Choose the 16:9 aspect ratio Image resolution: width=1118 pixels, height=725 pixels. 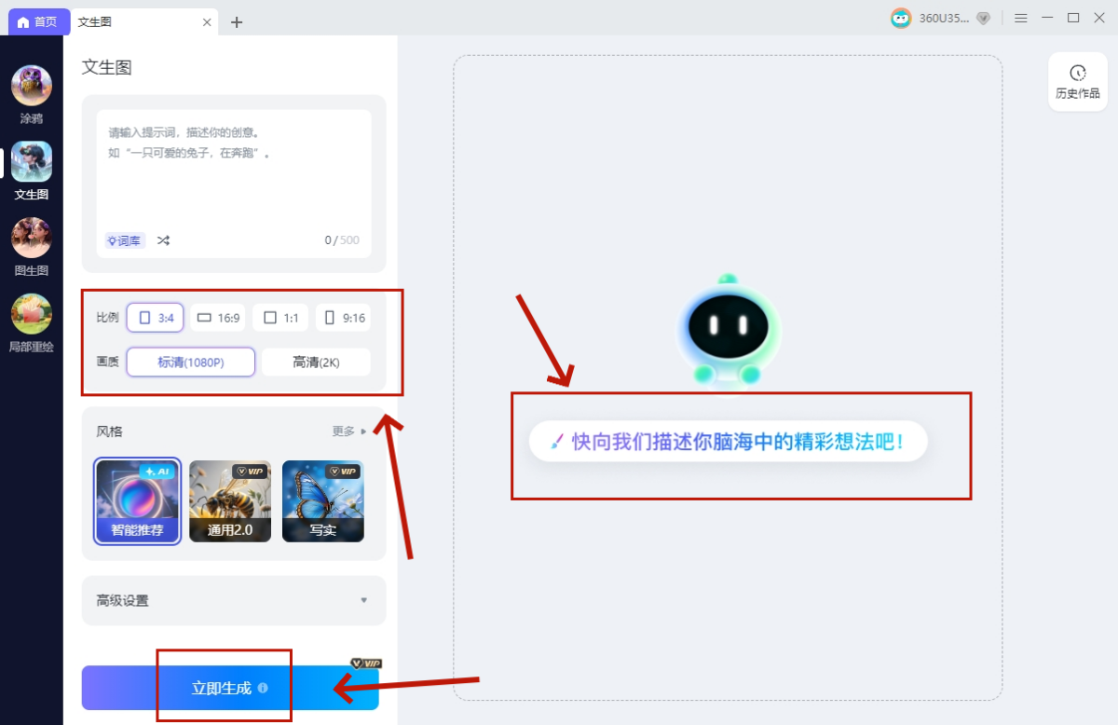(x=218, y=318)
